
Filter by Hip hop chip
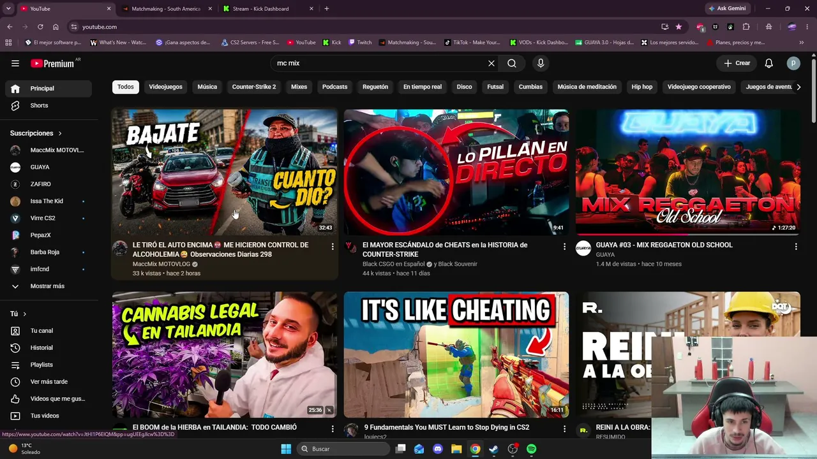coord(642,87)
